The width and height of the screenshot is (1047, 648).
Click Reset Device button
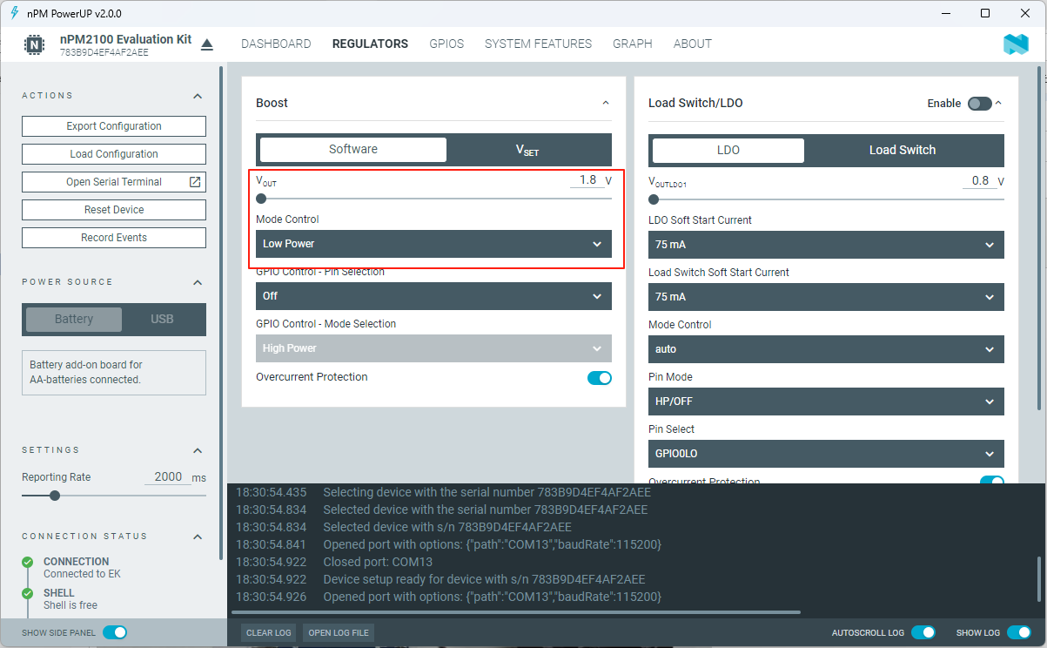click(114, 210)
